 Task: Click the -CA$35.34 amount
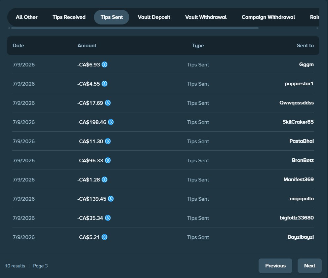click(x=90, y=218)
